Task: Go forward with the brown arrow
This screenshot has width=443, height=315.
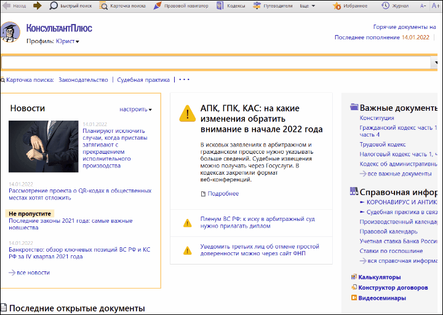Action: pyautogui.click(x=37, y=6)
